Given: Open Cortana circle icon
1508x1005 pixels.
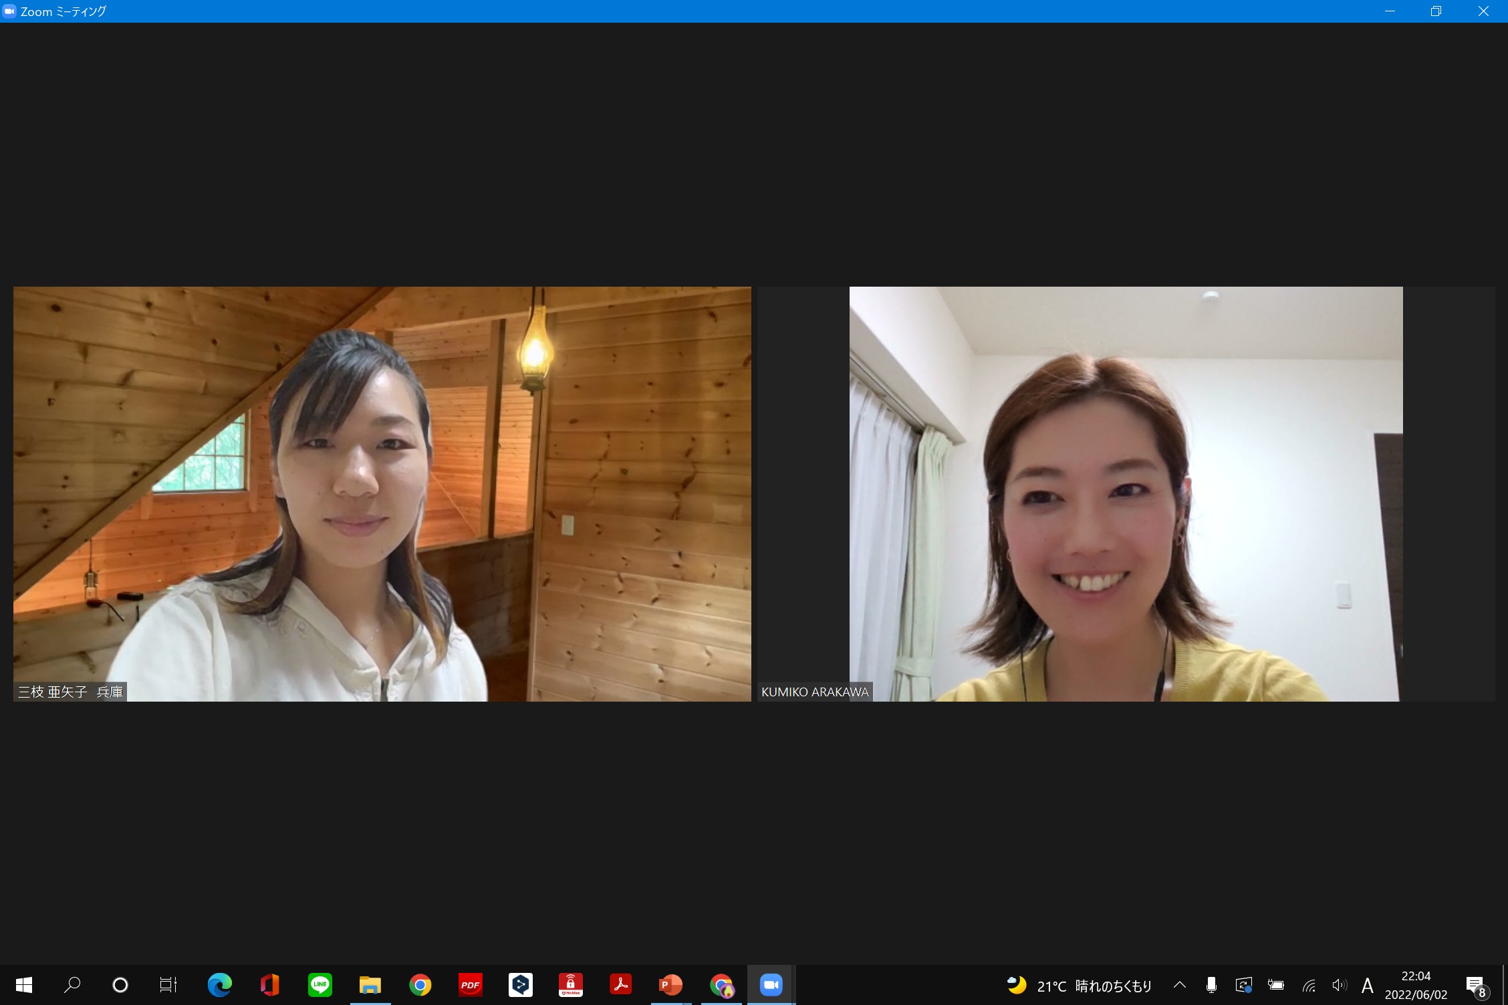Looking at the screenshot, I should pyautogui.click(x=120, y=985).
